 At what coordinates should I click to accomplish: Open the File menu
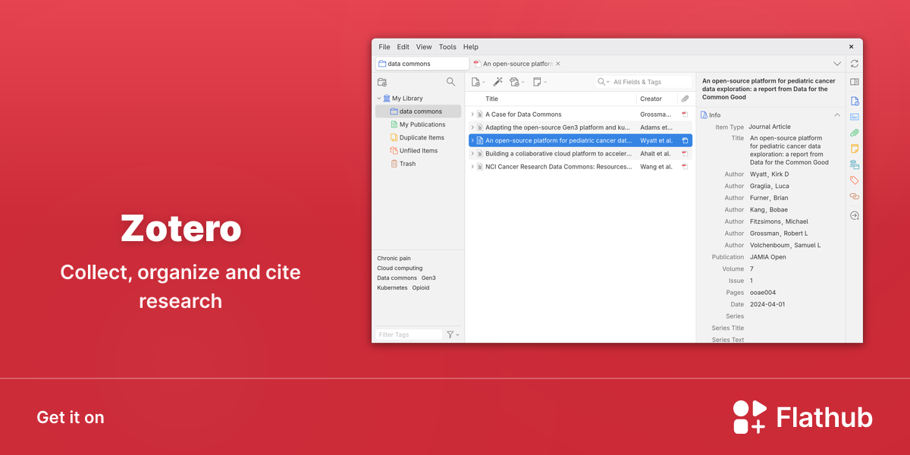384,47
